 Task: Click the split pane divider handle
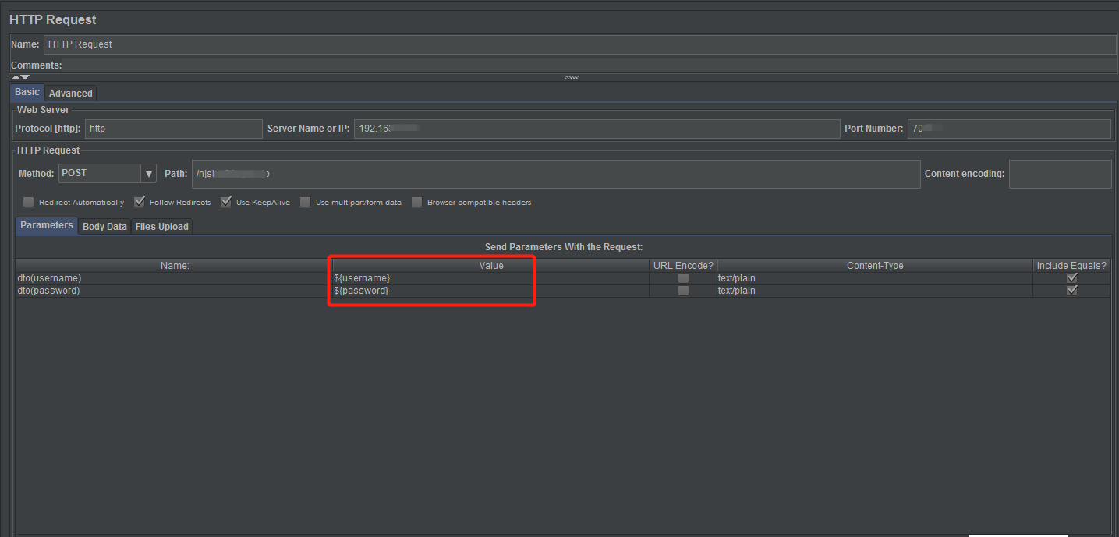click(x=572, y=77)
